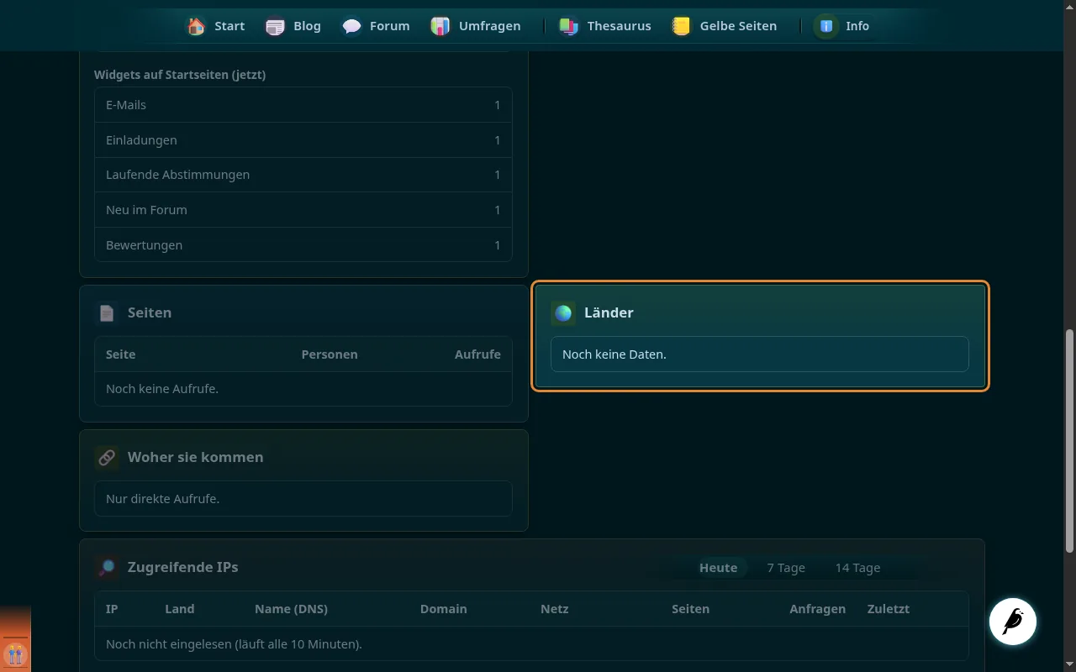The image size is (1076, 672).
Task: Click the 'Noch keine Aufrufe.' text
Action: pyautogui.click(x=162, y=389)
